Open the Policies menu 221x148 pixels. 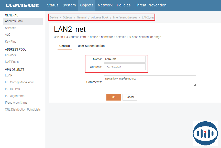124,5
